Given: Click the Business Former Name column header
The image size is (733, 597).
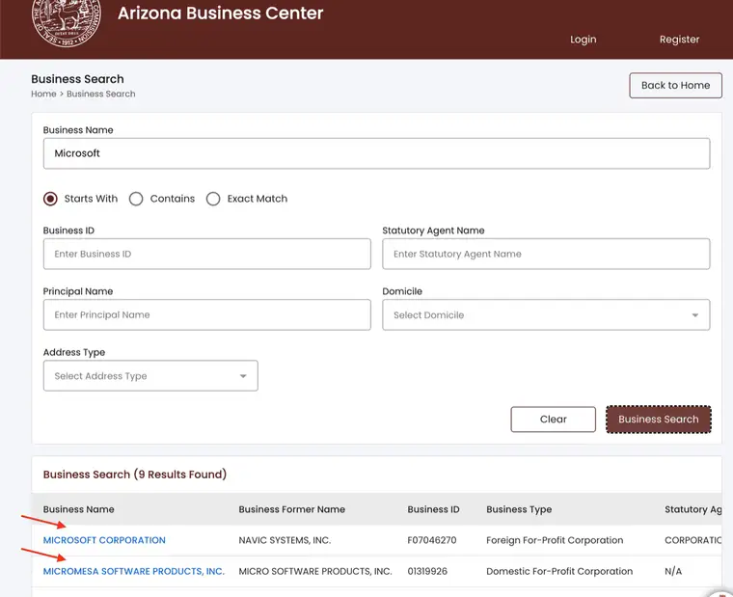Looking at the screenshot, I should pos(291,509).
